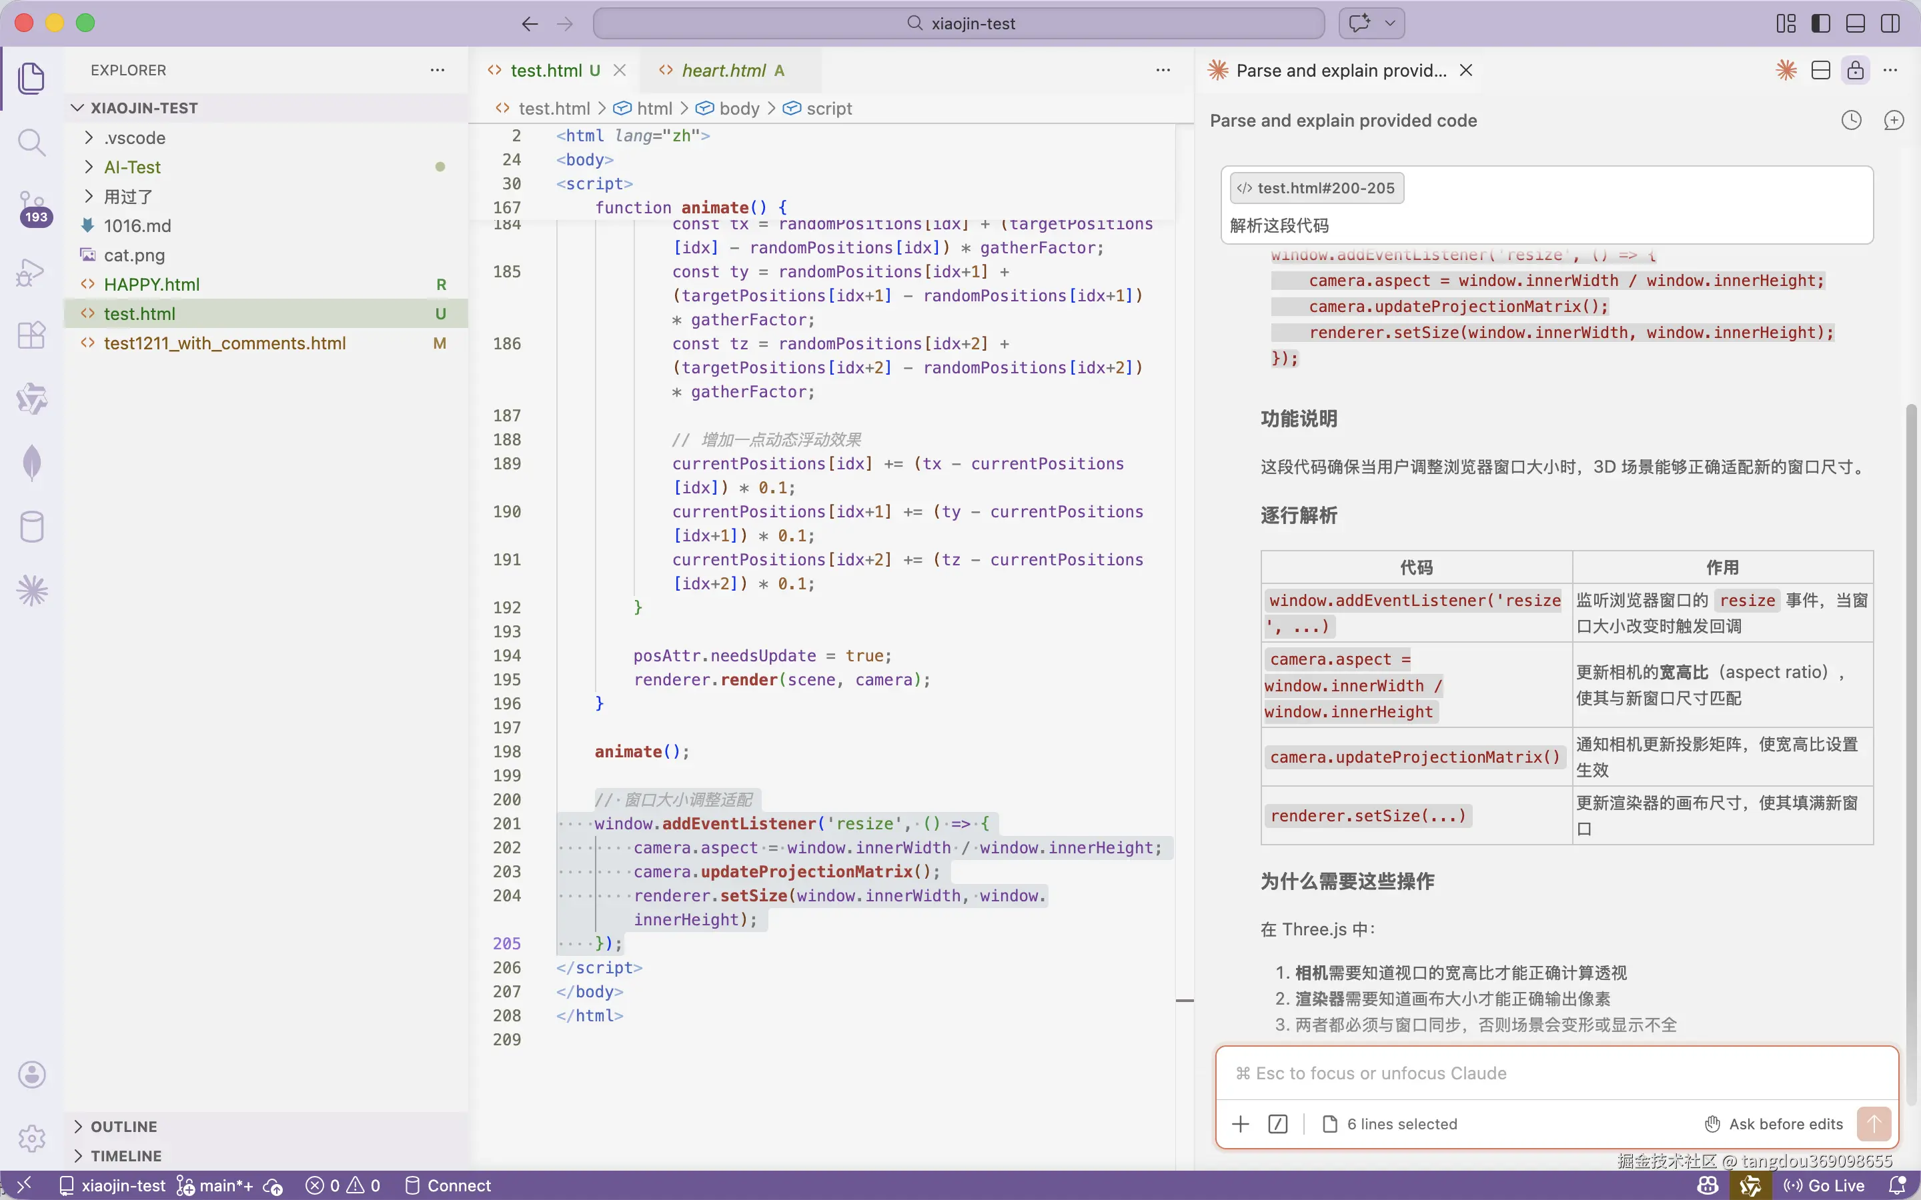Viewport: 1921px width, 1200px height.
Task: Click the chat history clock icon
Action: [x=1850, y=121]
